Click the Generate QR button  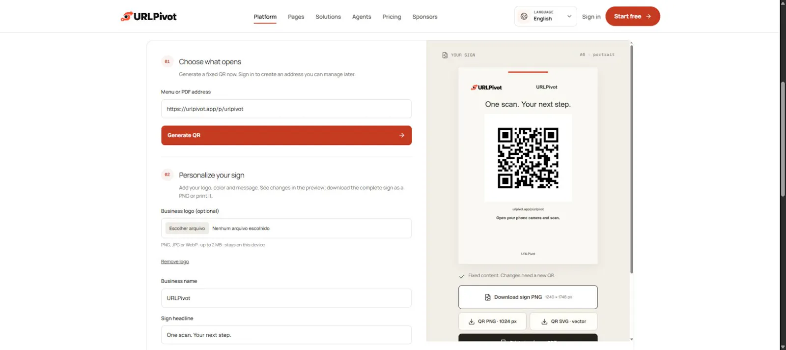point(286,135)
